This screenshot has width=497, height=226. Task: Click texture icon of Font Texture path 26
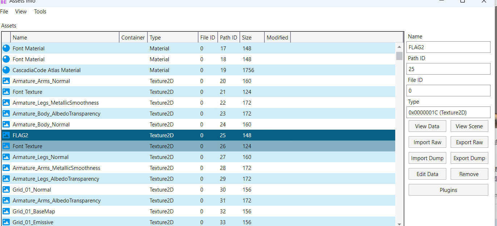(6, 146)
